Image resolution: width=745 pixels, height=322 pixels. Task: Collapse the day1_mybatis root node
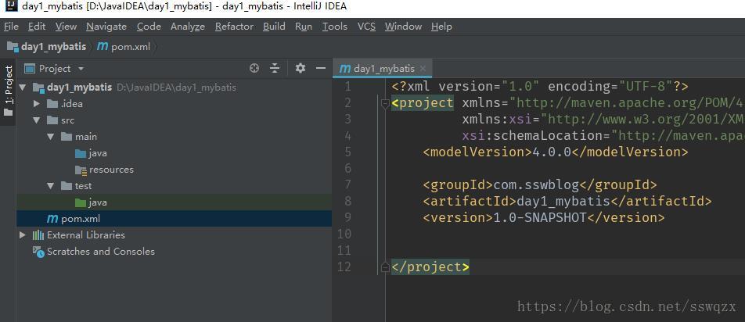(23, 88)
